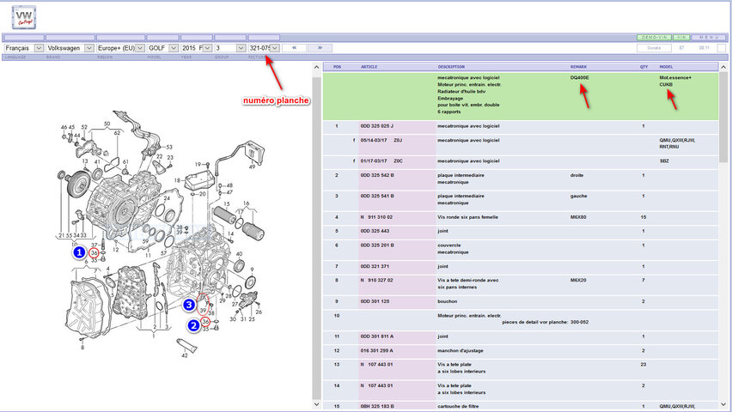Click the parts table scroll down arrow
The height and width of the screenshot is (412, 732).
tap(723, 404)
